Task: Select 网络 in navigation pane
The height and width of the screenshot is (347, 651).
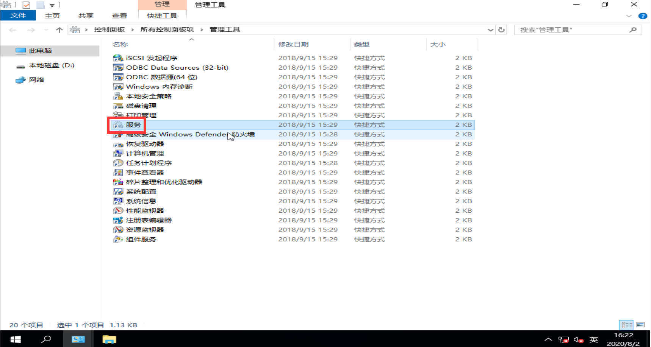Action: (36, 80)
